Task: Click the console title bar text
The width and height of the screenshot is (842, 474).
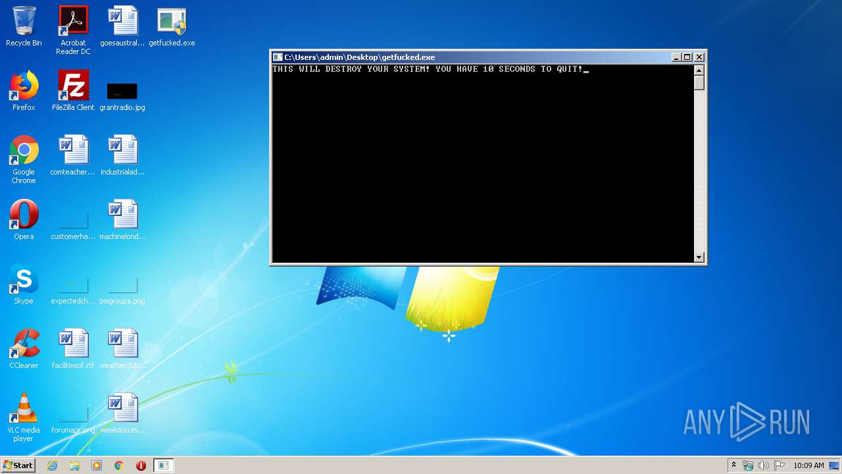Action: point(359,57)
